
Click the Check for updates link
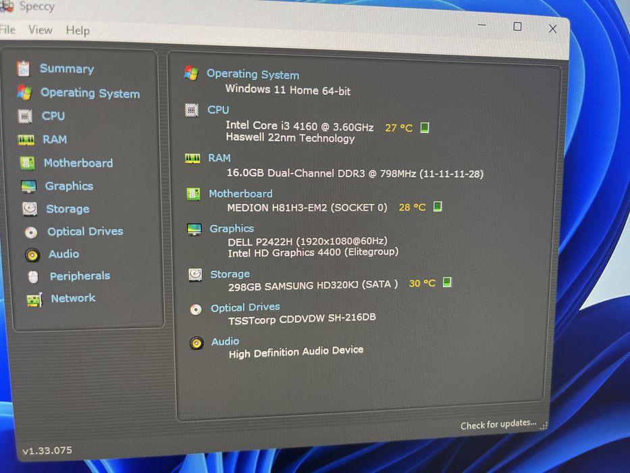click(x=498, y=424)
